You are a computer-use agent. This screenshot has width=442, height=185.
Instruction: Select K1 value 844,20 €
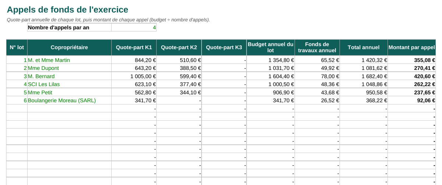pyautogui.click(x=134, y=60)
